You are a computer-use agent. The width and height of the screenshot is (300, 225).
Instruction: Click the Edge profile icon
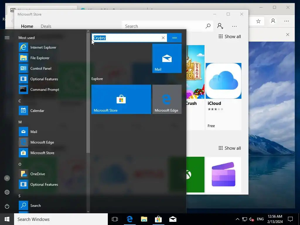pos(273,21)
